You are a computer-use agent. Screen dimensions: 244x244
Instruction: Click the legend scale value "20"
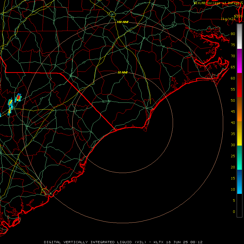point(233,167)
